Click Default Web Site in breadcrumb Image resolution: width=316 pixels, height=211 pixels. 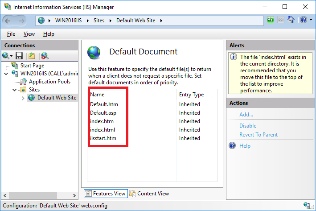click(x=135, y=21)
